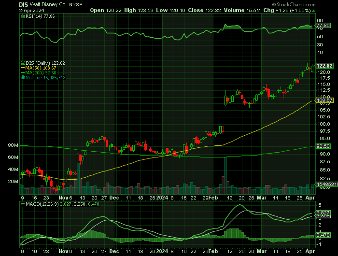The height and width of the screenshot is (256, 338).
Task: Click the 60M volume axis label
Action: coord(13,157)
